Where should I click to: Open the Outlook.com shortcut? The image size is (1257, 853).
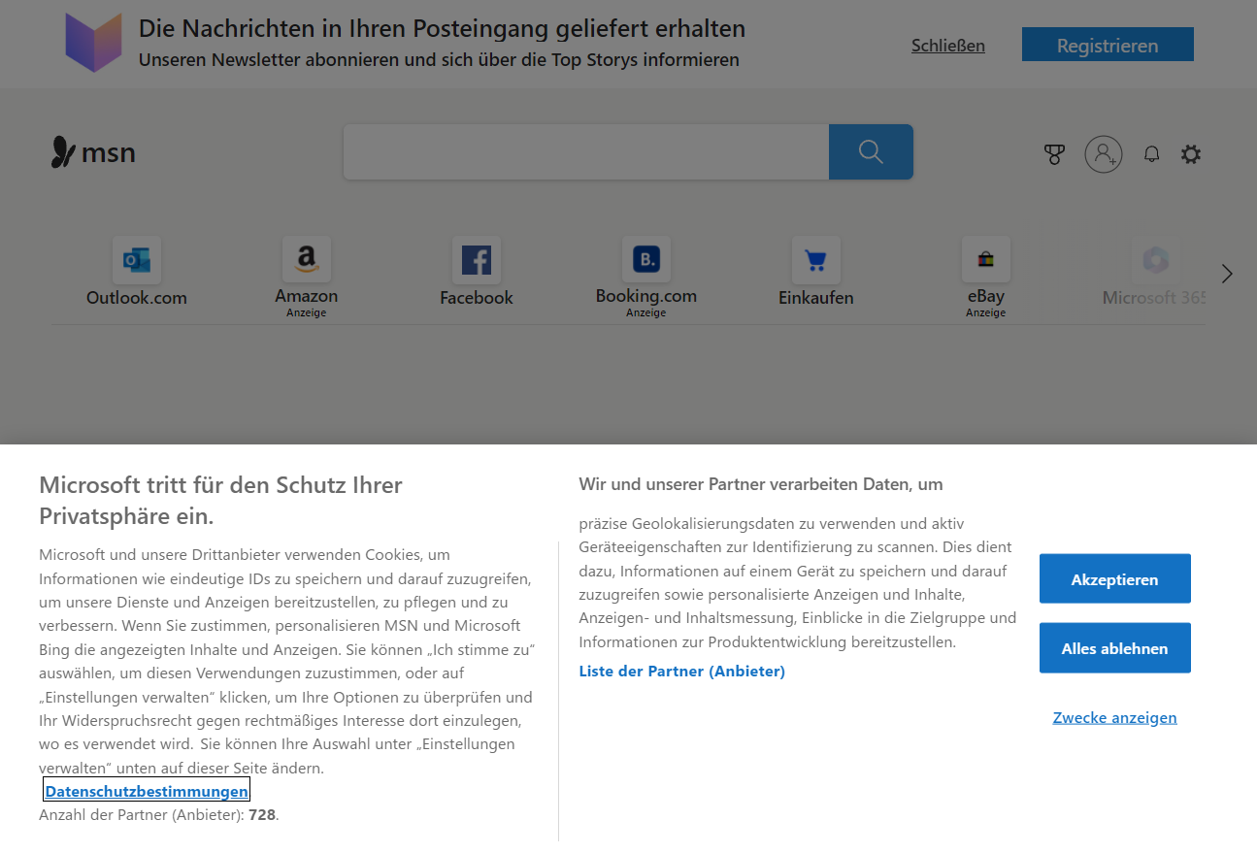[137, 273]
